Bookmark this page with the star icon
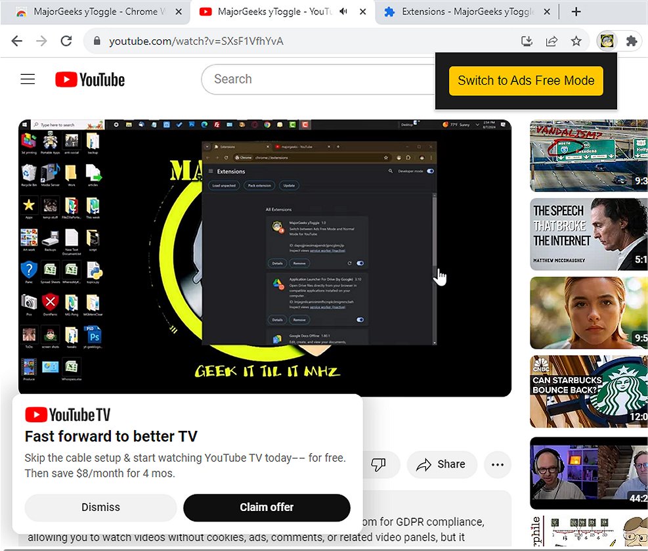The width and height of the screenshot is (648, 551). click(576, 41)
